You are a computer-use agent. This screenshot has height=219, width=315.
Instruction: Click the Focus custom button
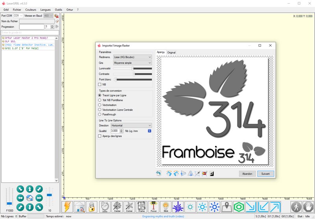tap(154, 207)
